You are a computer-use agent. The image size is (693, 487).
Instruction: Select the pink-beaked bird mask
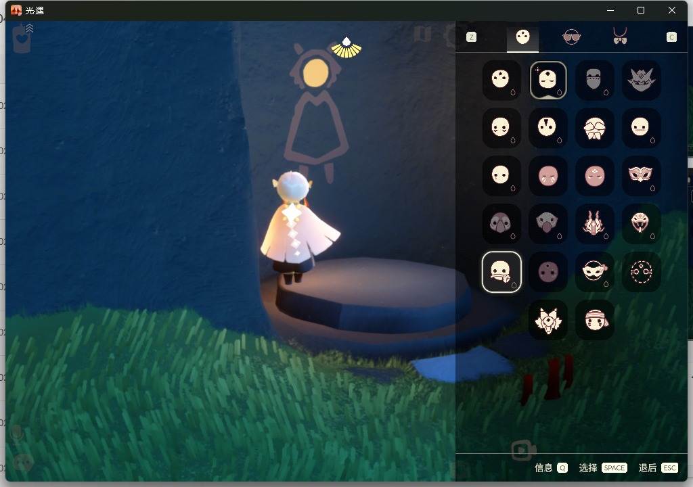[x=501, y=224]
